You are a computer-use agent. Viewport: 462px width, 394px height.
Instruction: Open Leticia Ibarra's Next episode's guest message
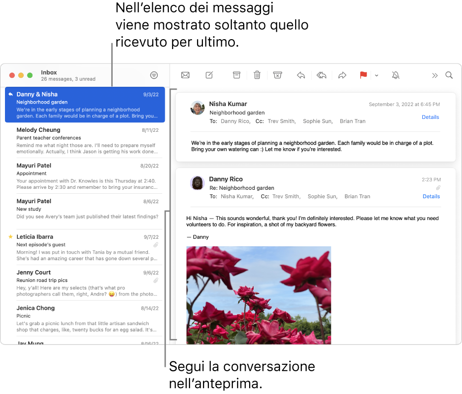pyautogui.click(x=85, y=247)
